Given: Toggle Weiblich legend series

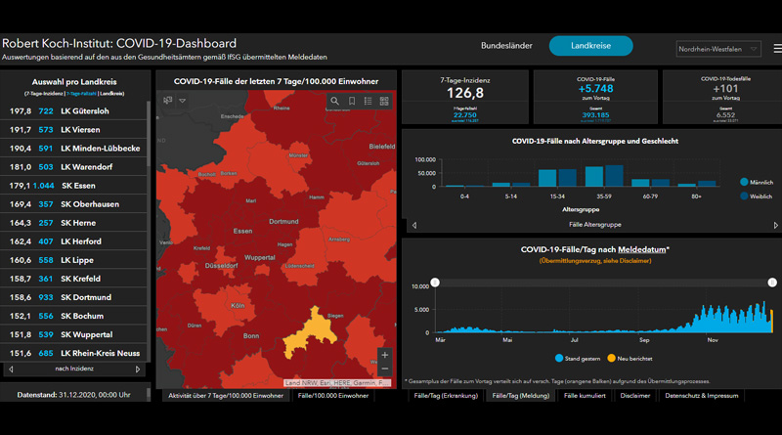Looking at the screenshot, I should pos(756,196).
